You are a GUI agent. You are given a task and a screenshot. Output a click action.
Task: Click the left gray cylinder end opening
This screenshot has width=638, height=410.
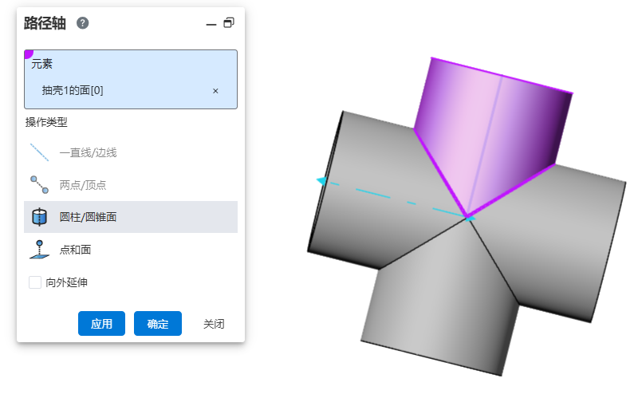coord(327,183)
